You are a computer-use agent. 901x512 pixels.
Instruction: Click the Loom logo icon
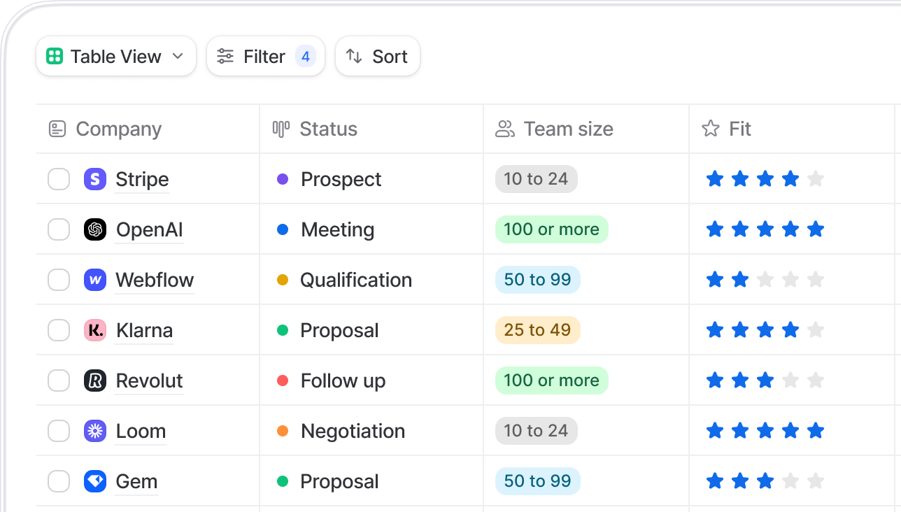click(95, 431)
